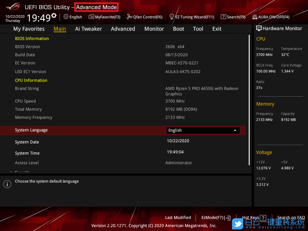Viewport: 308px width, 231px height.
Task: Select the System Date value field
Action: click(178, 141)
